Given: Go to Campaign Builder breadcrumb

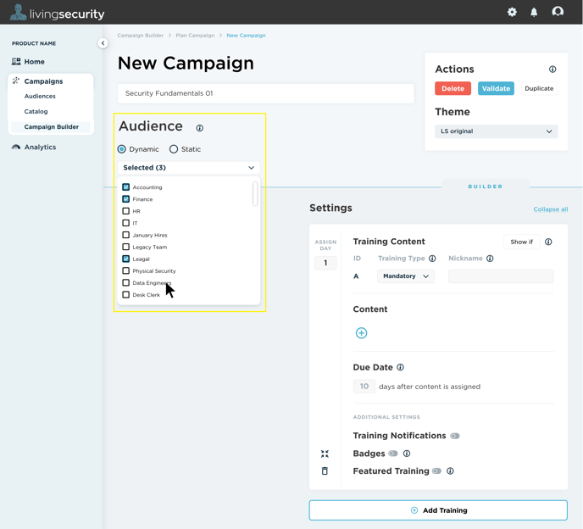Looking at the screenshot, I should point(140,36).
